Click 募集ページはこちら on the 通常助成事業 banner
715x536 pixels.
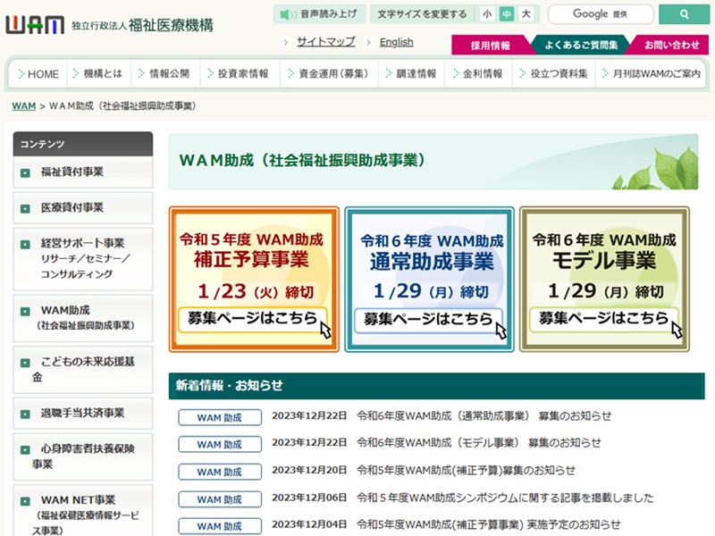(x=429, y=320)
